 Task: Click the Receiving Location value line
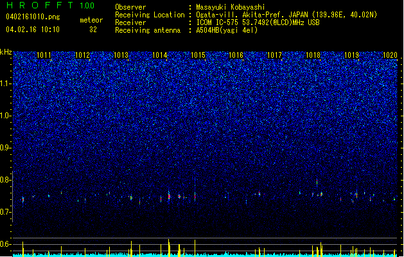click(x=286, y=15)
